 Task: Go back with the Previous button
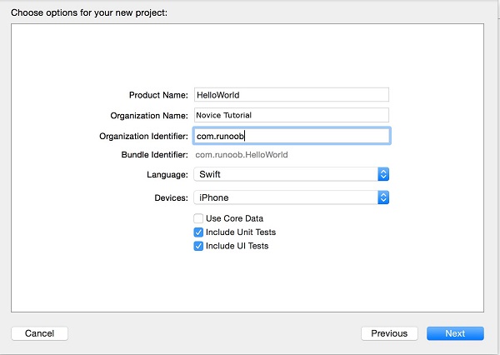tap(389, 333)
